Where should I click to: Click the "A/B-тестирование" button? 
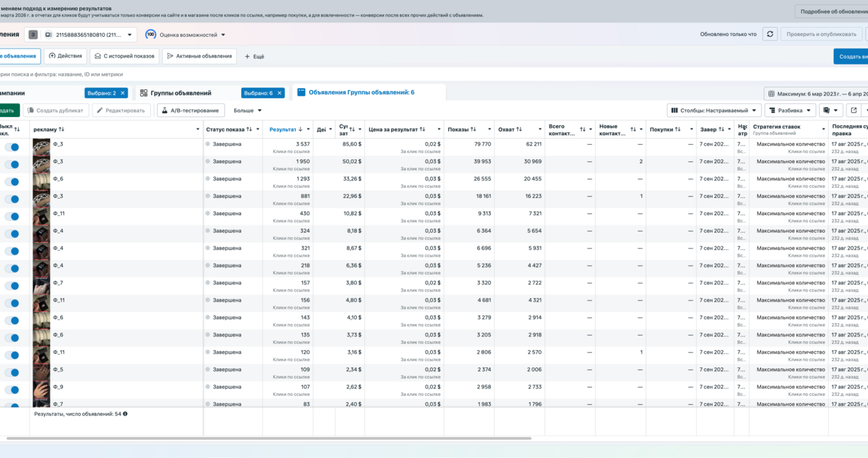(190, 110)
